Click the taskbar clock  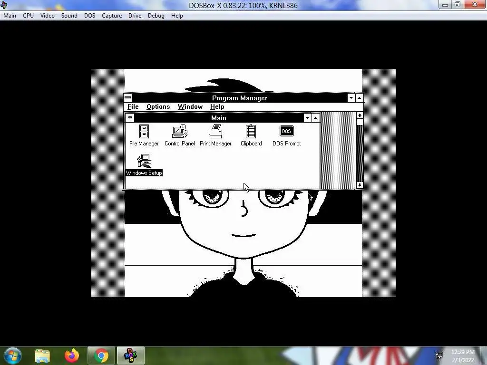[x=463, y=356]
